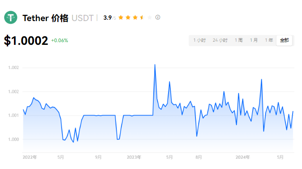Click the +0.06% price change indicator
This screenshot has width=302, height=169.
pos(59,40)
